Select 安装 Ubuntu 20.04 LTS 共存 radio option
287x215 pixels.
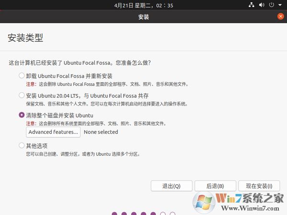(x=22, y=95)
